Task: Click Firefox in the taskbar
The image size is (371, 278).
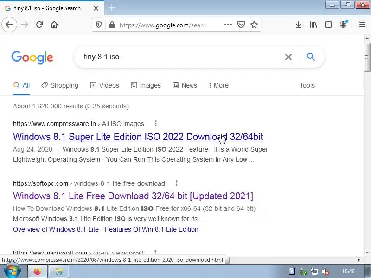Action: point(37,272)
